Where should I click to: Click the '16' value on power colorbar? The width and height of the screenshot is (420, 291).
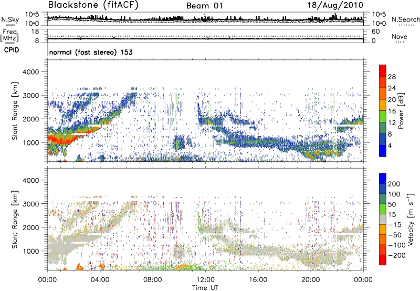point(392,111)
